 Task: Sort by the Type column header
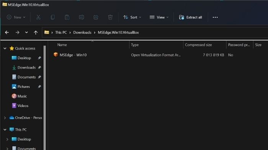coord(135,45)
